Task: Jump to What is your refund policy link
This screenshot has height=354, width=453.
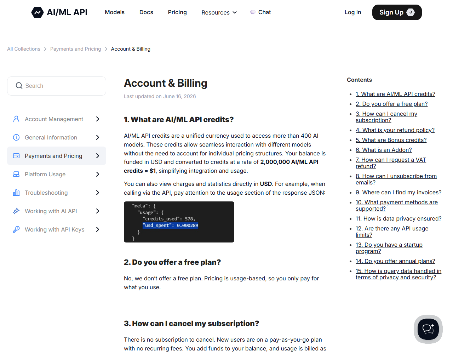Action: [x=395, y=130]
